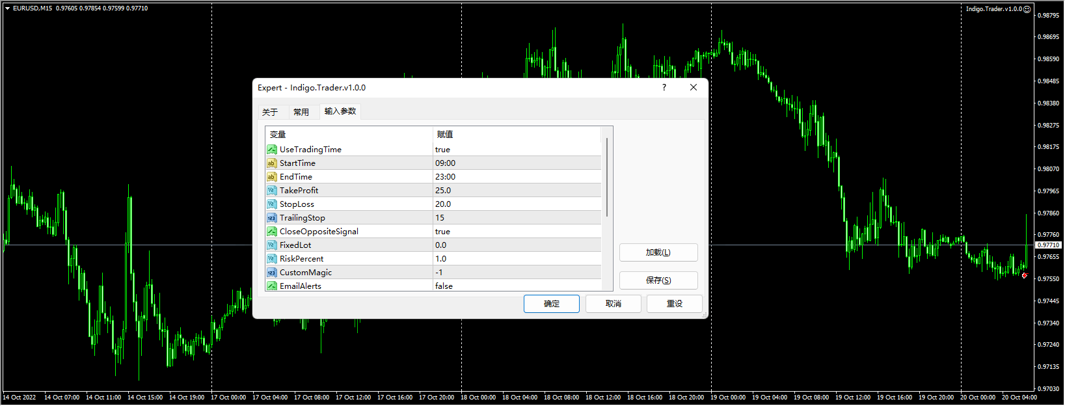Click the 17 Oct 00:00 label on the time axis
The height and width of the screenshot is (406, 1065).
[228, 398]
